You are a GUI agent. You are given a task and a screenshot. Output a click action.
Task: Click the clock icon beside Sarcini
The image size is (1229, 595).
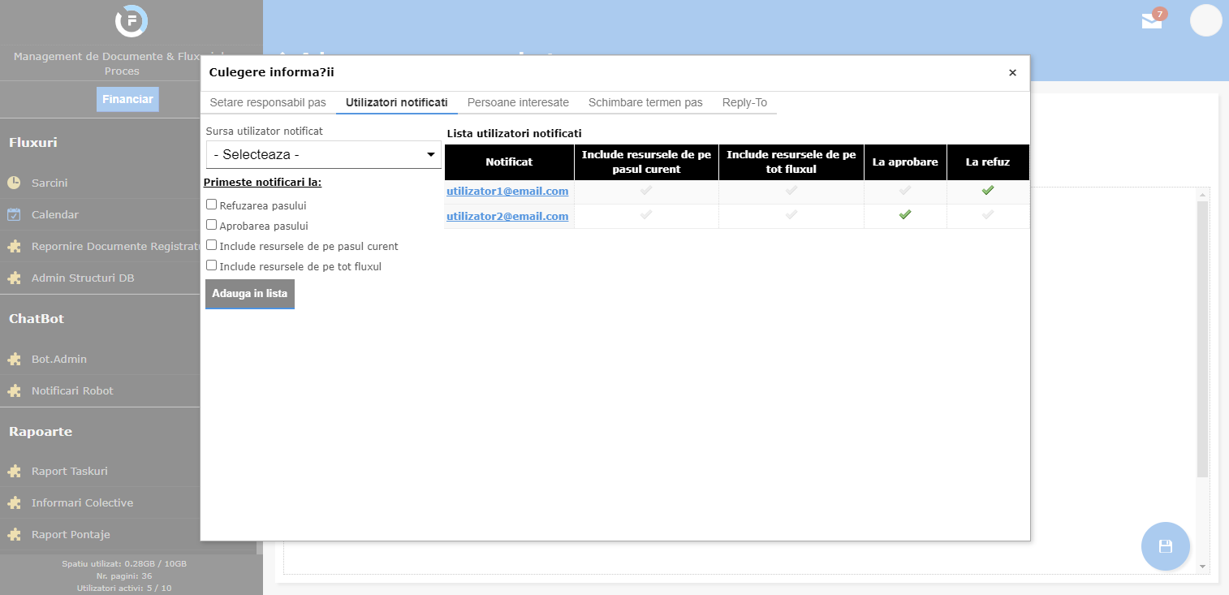(x=14, y=183)
